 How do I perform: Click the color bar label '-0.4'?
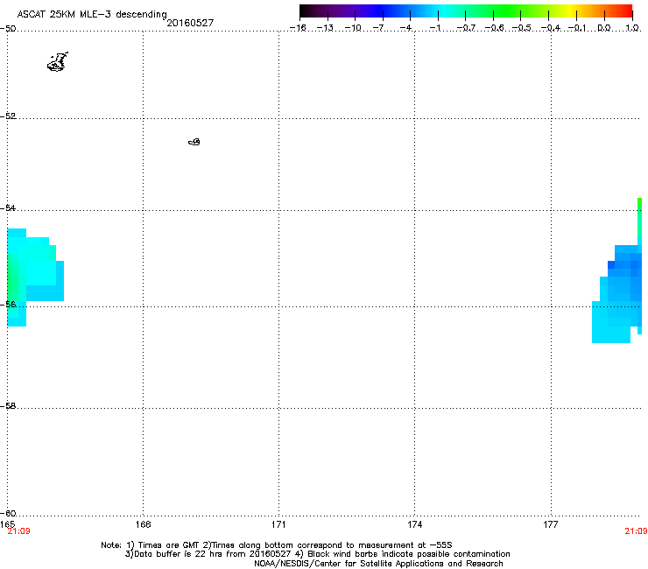(x=551, y=28)
